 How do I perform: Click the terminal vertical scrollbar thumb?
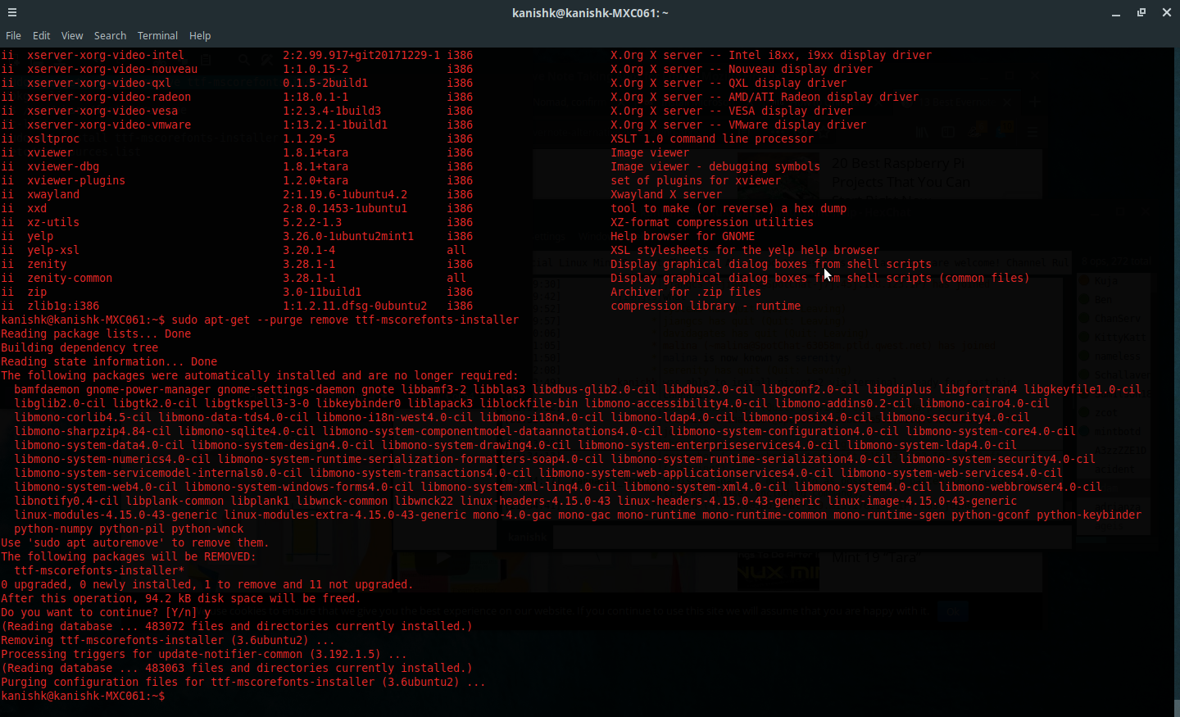[1177, 708]
